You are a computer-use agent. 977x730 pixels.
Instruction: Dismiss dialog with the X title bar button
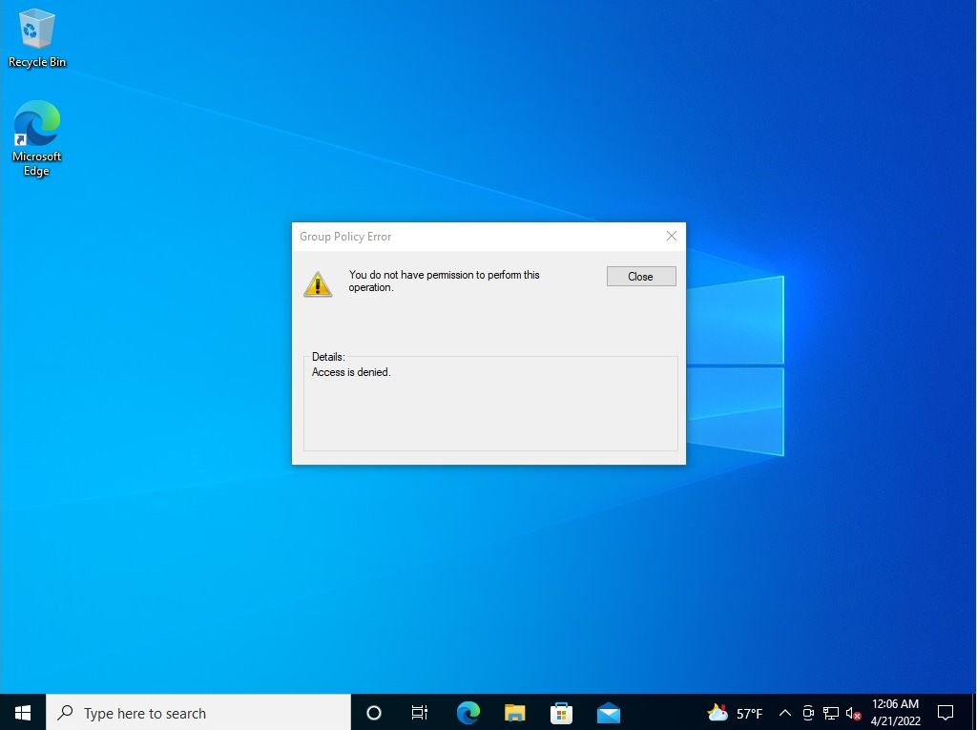tap(671, 236)
